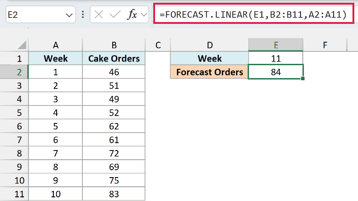358x201 pixels.
Task: Select row 11 header
Action: click(x=14, y=194)
